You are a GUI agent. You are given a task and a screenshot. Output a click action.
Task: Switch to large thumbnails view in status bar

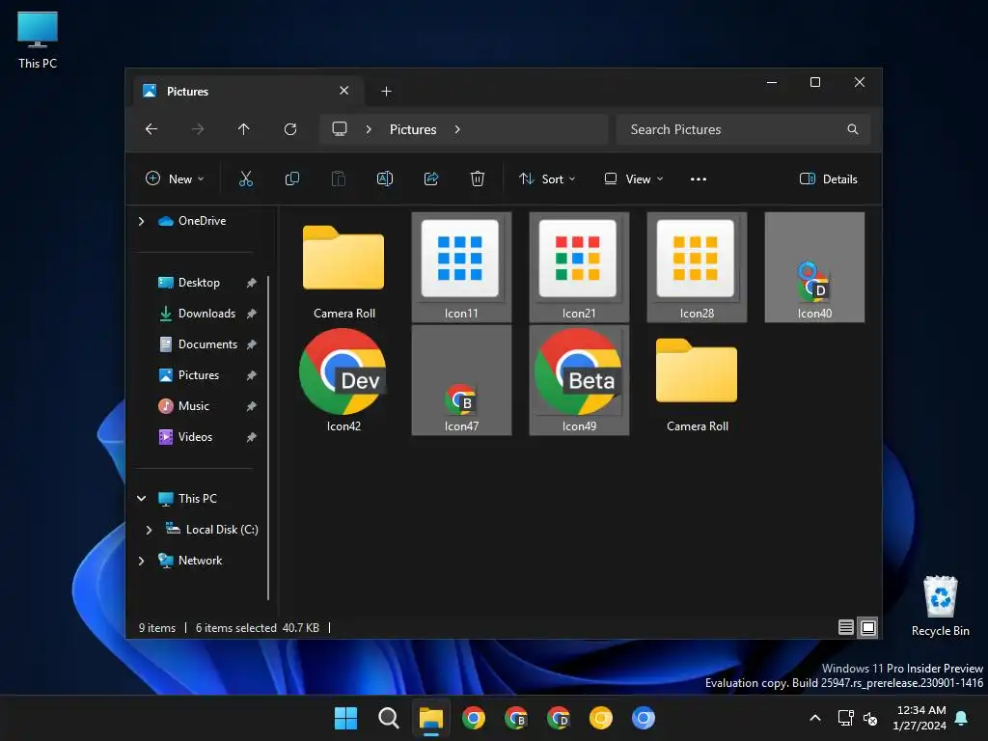868,627
